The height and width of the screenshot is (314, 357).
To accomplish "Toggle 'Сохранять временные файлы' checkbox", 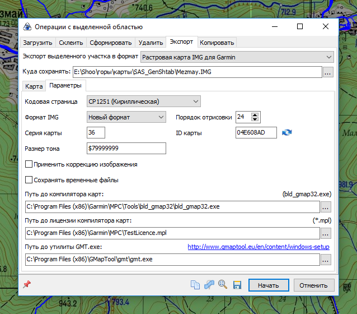I will point(29,180).
